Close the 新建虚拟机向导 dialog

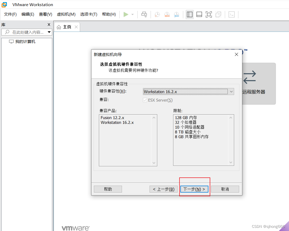pos(237,54)
